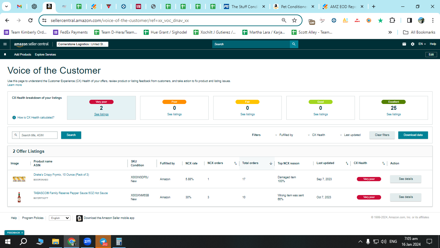The image size is (440, 248).
Task: Open the Chrome side panel icon
Action: [x=409, y=20]
